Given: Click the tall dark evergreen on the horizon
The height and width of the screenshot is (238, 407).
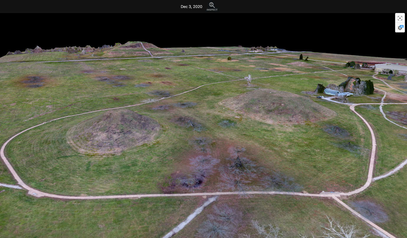Looking at the screenshot, I should [x=301, y=56].
